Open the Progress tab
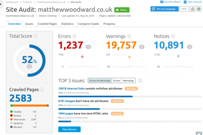The width and height of the screenshot is (203, 135). [x=109, y=24]
